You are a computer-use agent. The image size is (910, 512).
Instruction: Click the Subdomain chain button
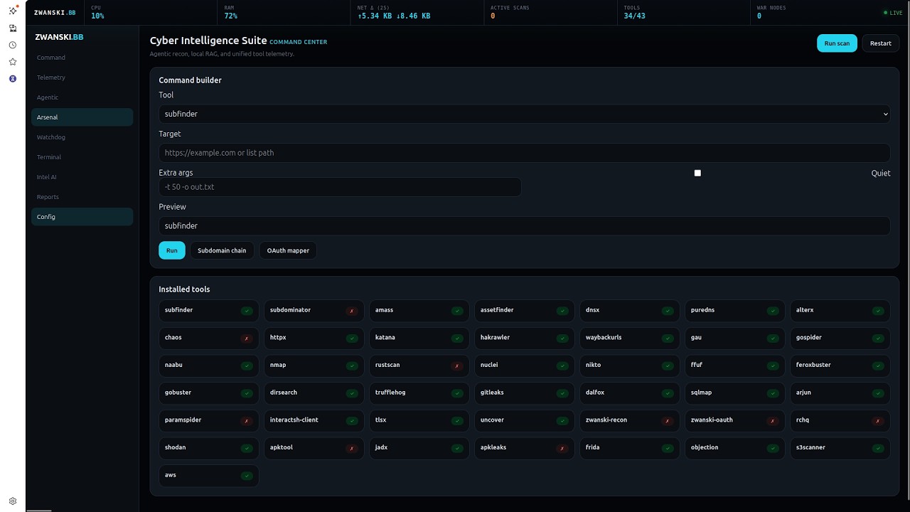tap(222, 250)
